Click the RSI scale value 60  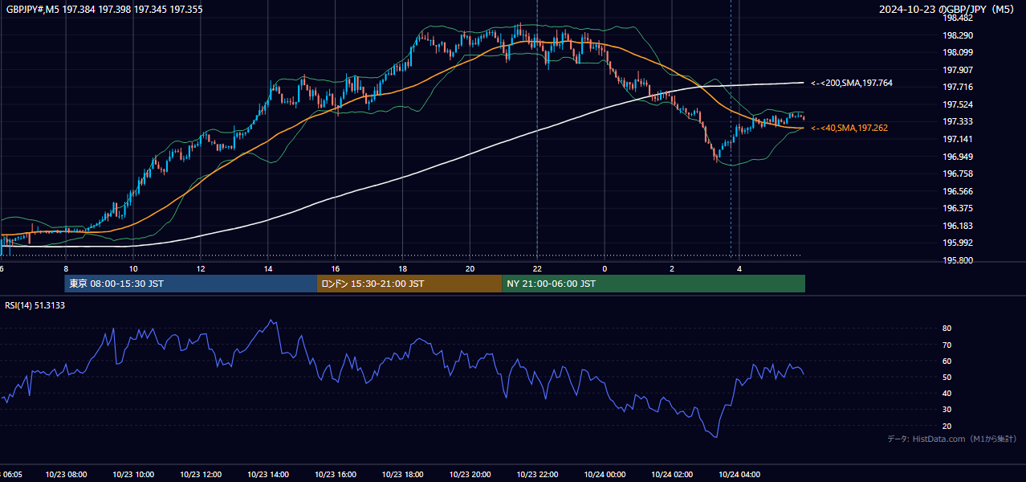click(x=947, y=361)
